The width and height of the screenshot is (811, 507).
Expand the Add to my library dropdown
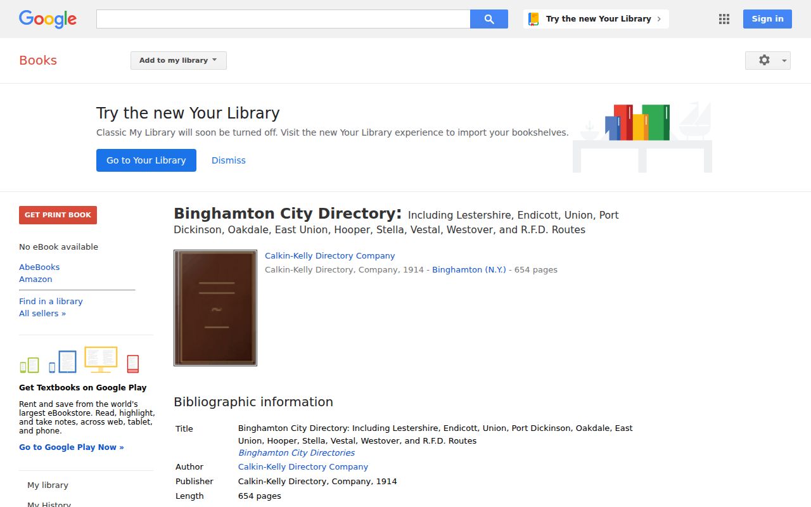pyautogui.click(x=179, y=60)
